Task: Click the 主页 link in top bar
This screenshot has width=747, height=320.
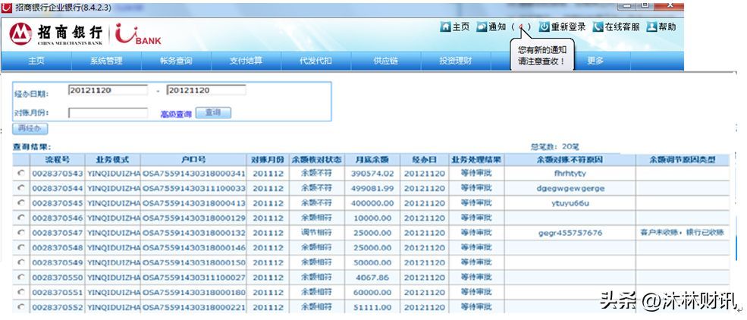Action: (460, 27)
